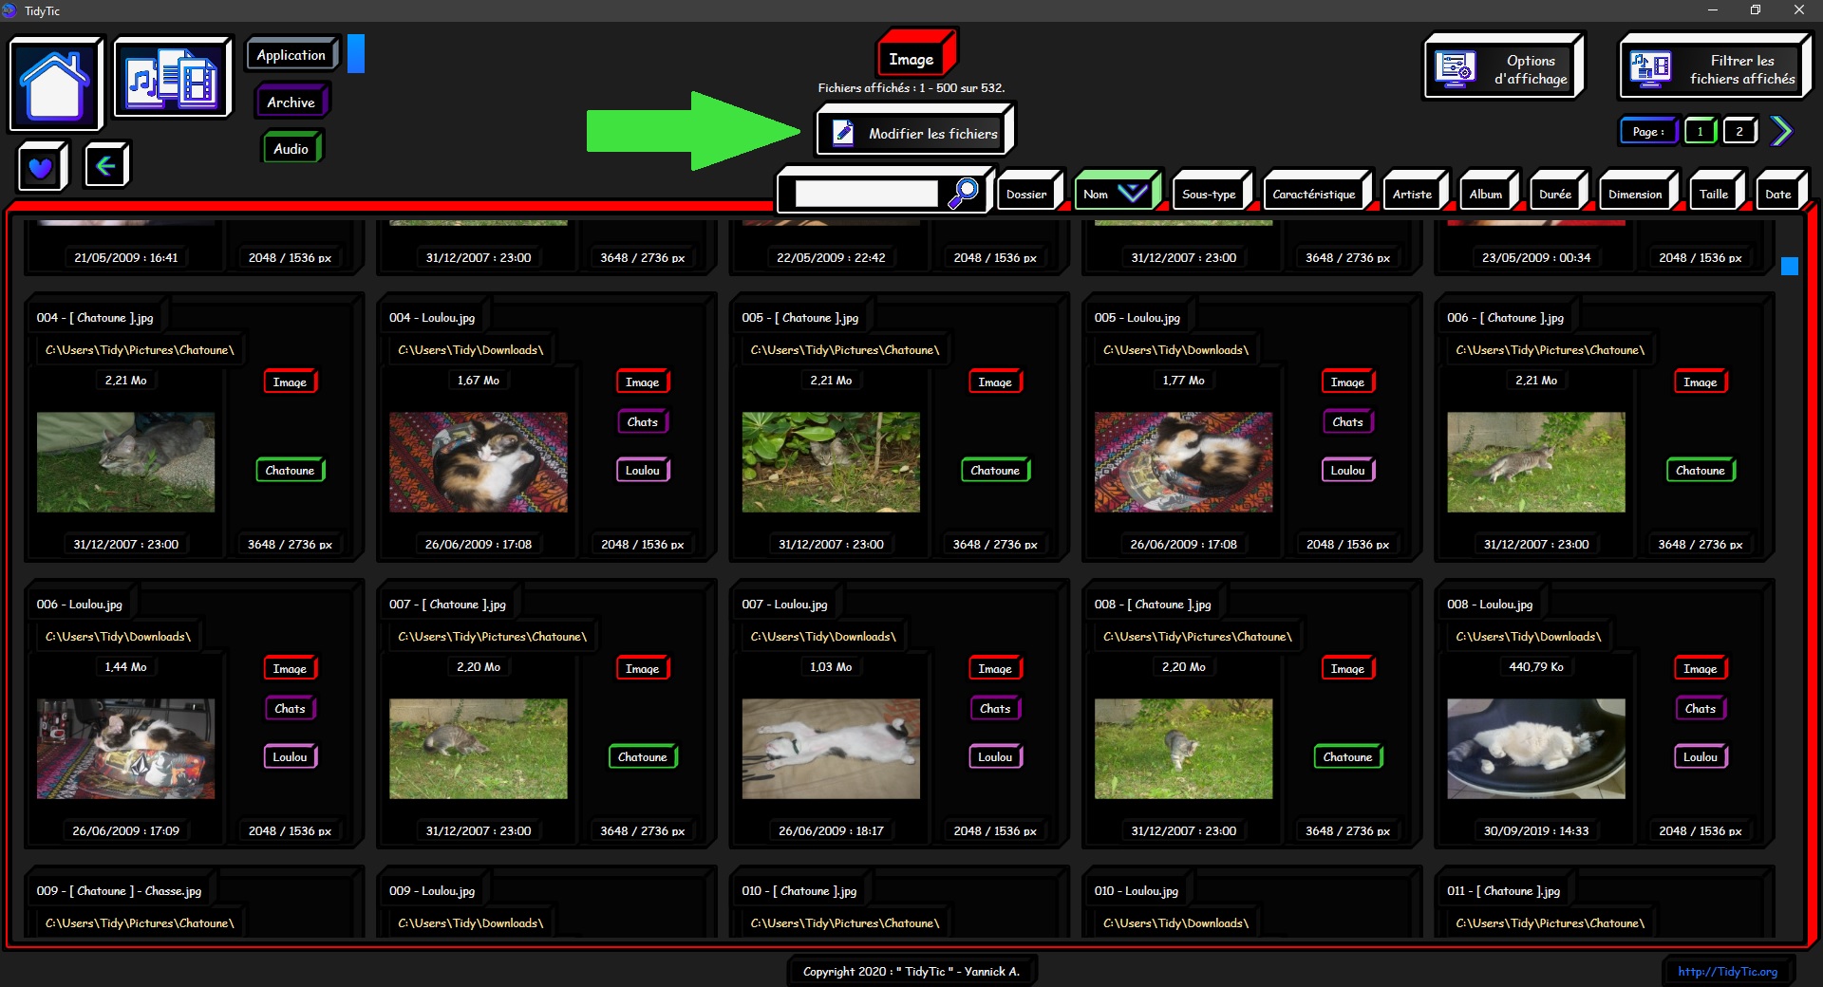The width and height of the screenshot is (1823, 987).
Task: Sort files by Artiste
Action: coord(1414,193)
